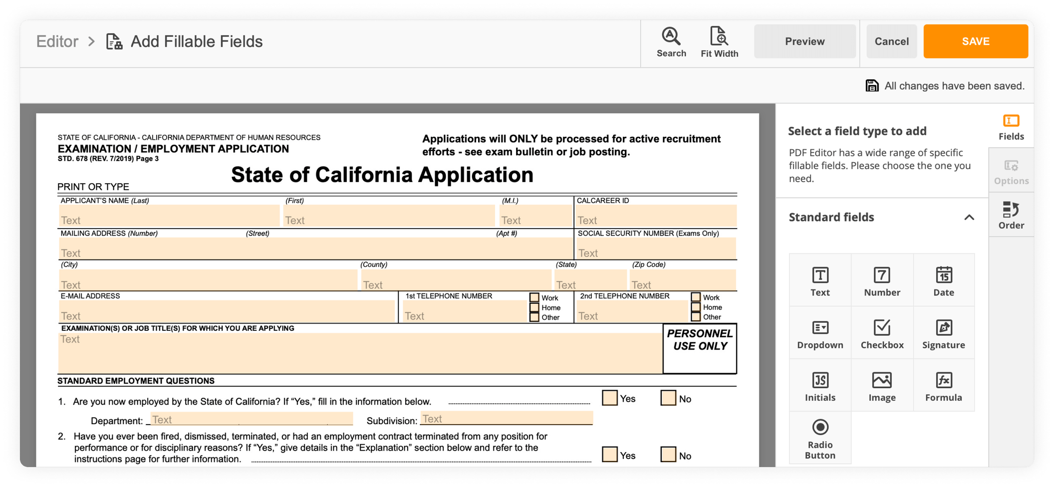This screenshot has height=487, width=1054.
Task: Select the M.I. text field
Action: 535,216
